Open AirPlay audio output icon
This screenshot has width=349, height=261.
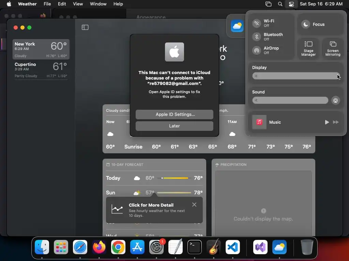pyautogui.click(x=335, y=100)
